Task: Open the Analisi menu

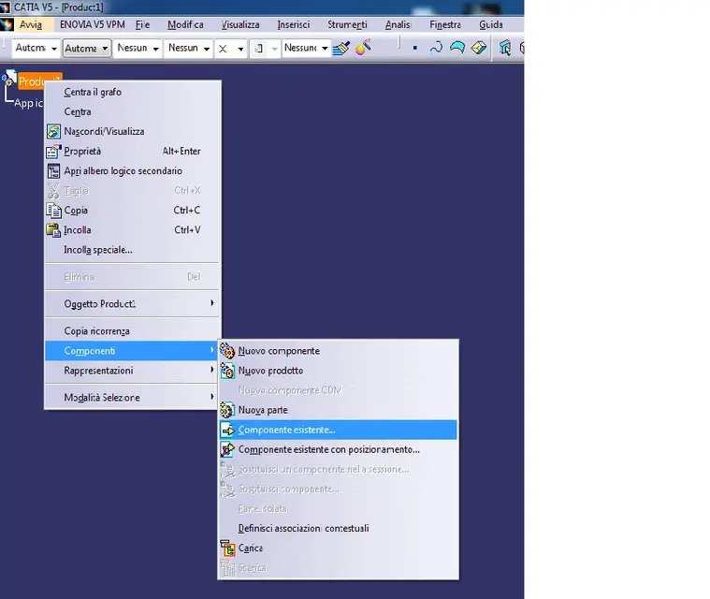Action: (x=398, y=24)
